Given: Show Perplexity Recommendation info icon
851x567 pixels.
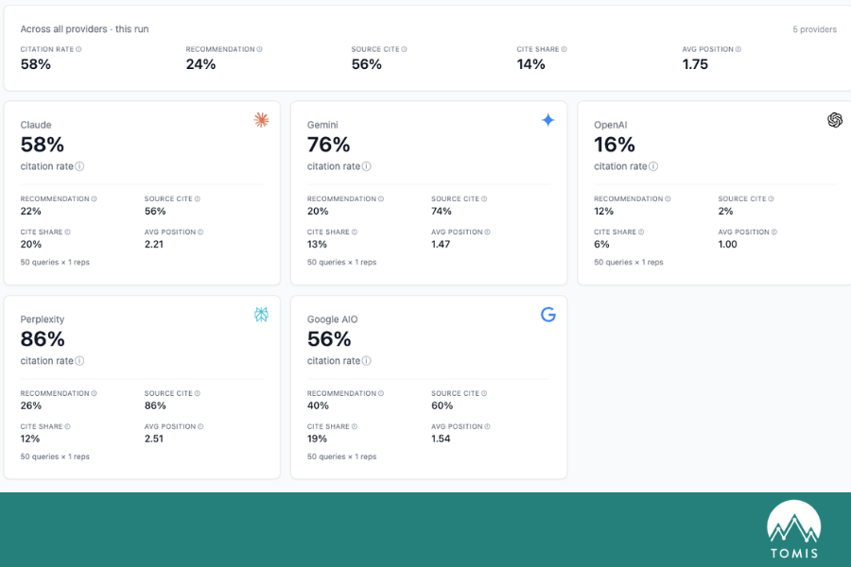Looking at the screenshot, I should 94,393.
